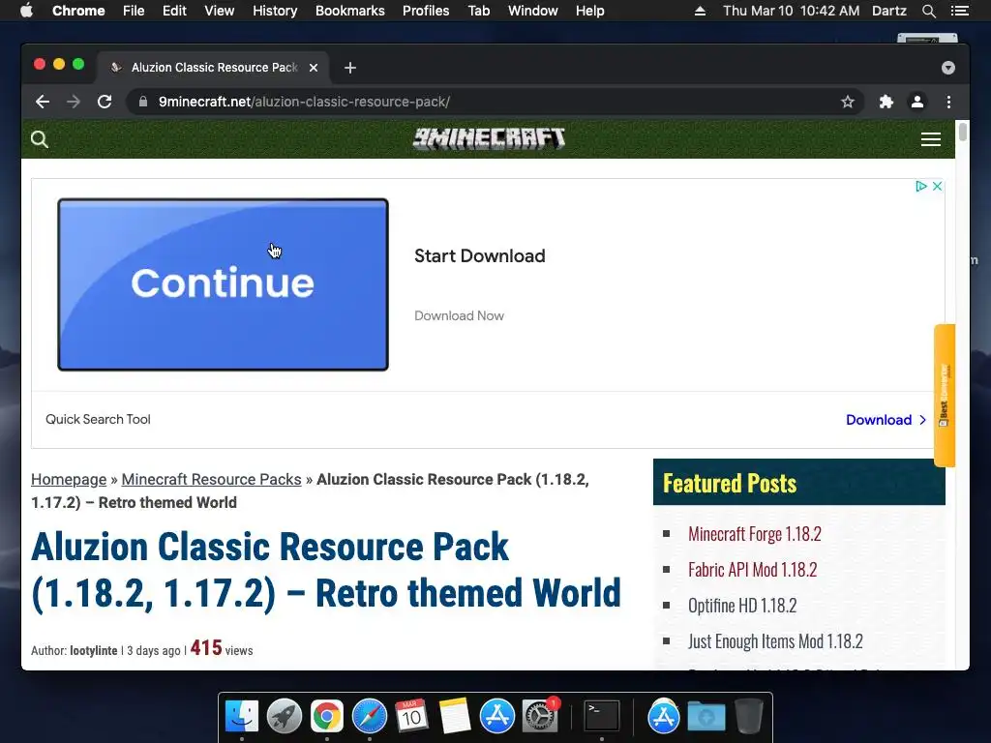Open the View menu
The height and width of the screenshot is (743, 991).
[220, 11]
